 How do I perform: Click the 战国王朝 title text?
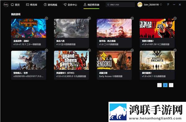point(103,73)
